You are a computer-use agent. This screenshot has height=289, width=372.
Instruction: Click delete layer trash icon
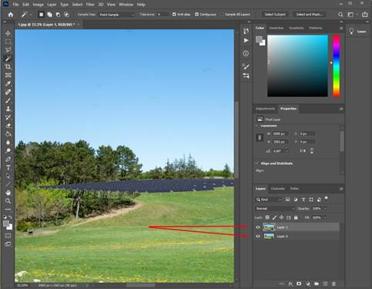pos(333,284)
